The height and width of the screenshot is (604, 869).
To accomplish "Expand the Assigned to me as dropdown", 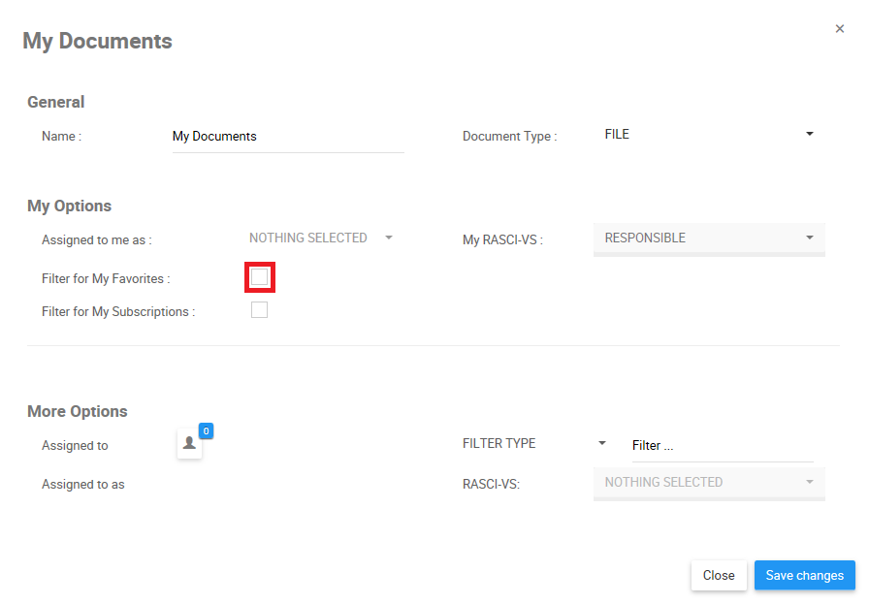I will [320, 238].
